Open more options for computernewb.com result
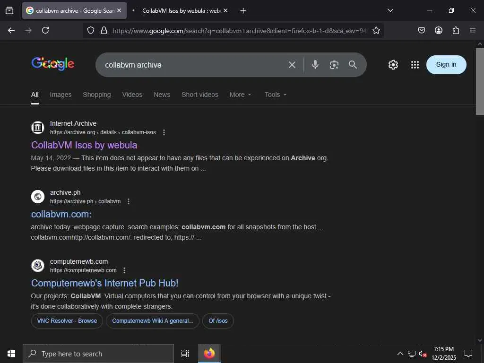484x363 pixels. tap(124, 270)
